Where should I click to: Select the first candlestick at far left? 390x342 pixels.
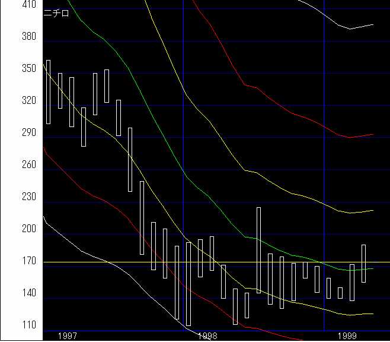[49, 92]
